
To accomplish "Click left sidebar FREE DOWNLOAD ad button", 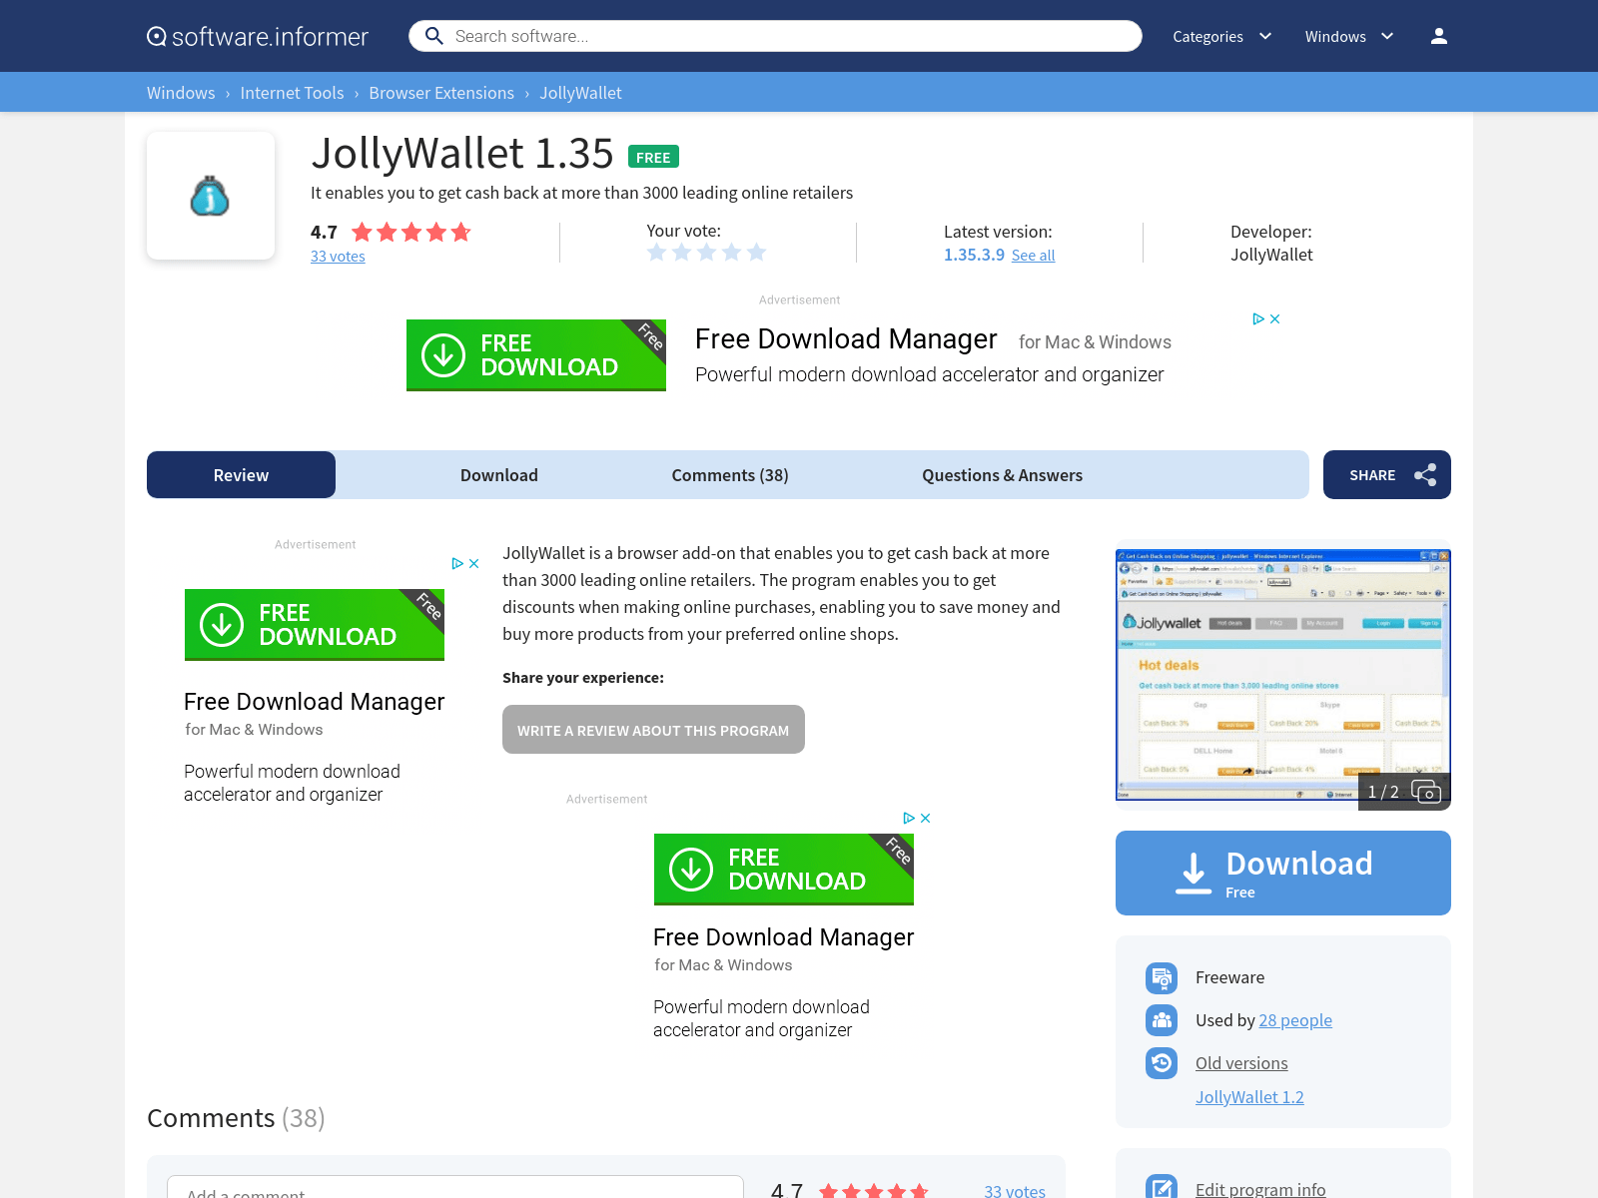I will [x=315, y=625].
